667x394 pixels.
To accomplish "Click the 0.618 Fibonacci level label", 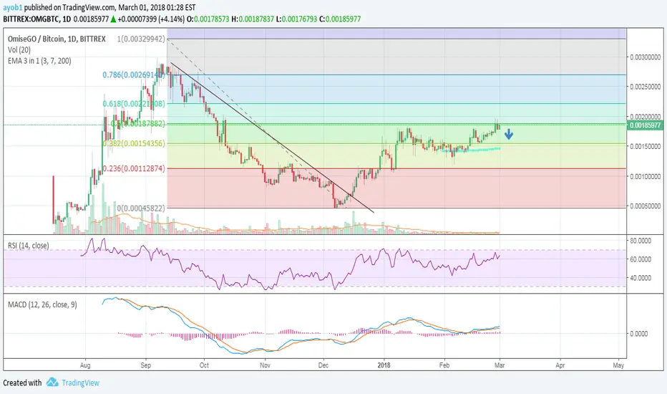I will [134, 103].
